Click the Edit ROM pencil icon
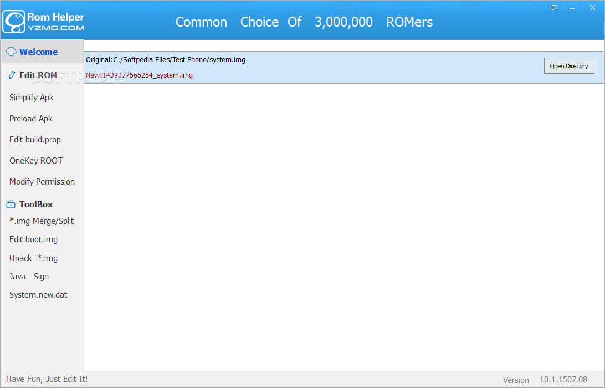Screen dimensions: 605x388 coord(11,75)
